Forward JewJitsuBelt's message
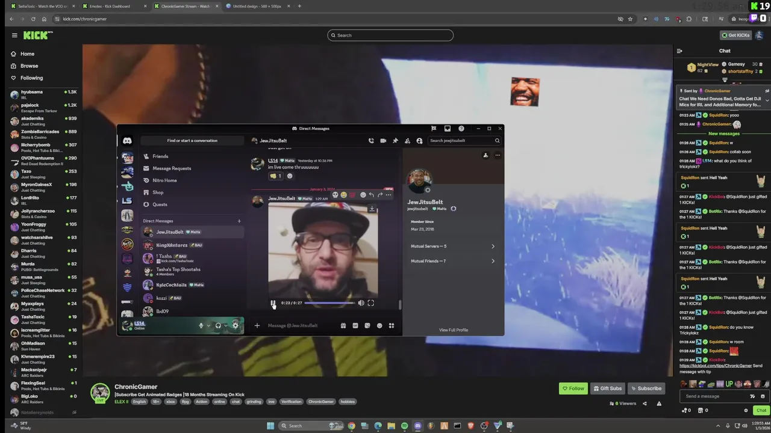This screenshot has width=771, height=433. coord(380,195)
